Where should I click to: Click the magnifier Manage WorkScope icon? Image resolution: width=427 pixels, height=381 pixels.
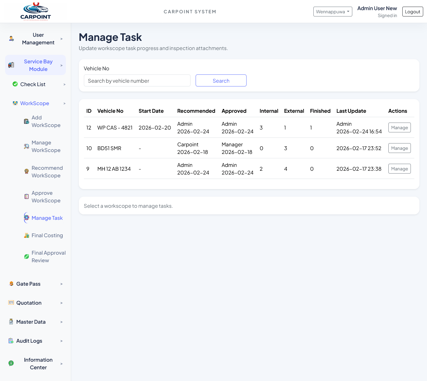26,146
